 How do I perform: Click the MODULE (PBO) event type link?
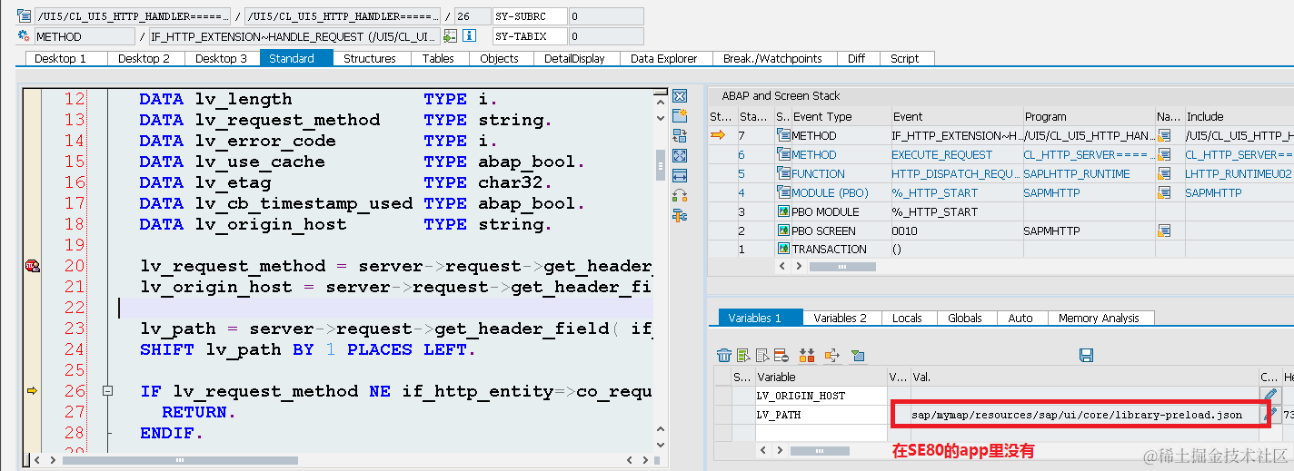click(830, 192)
